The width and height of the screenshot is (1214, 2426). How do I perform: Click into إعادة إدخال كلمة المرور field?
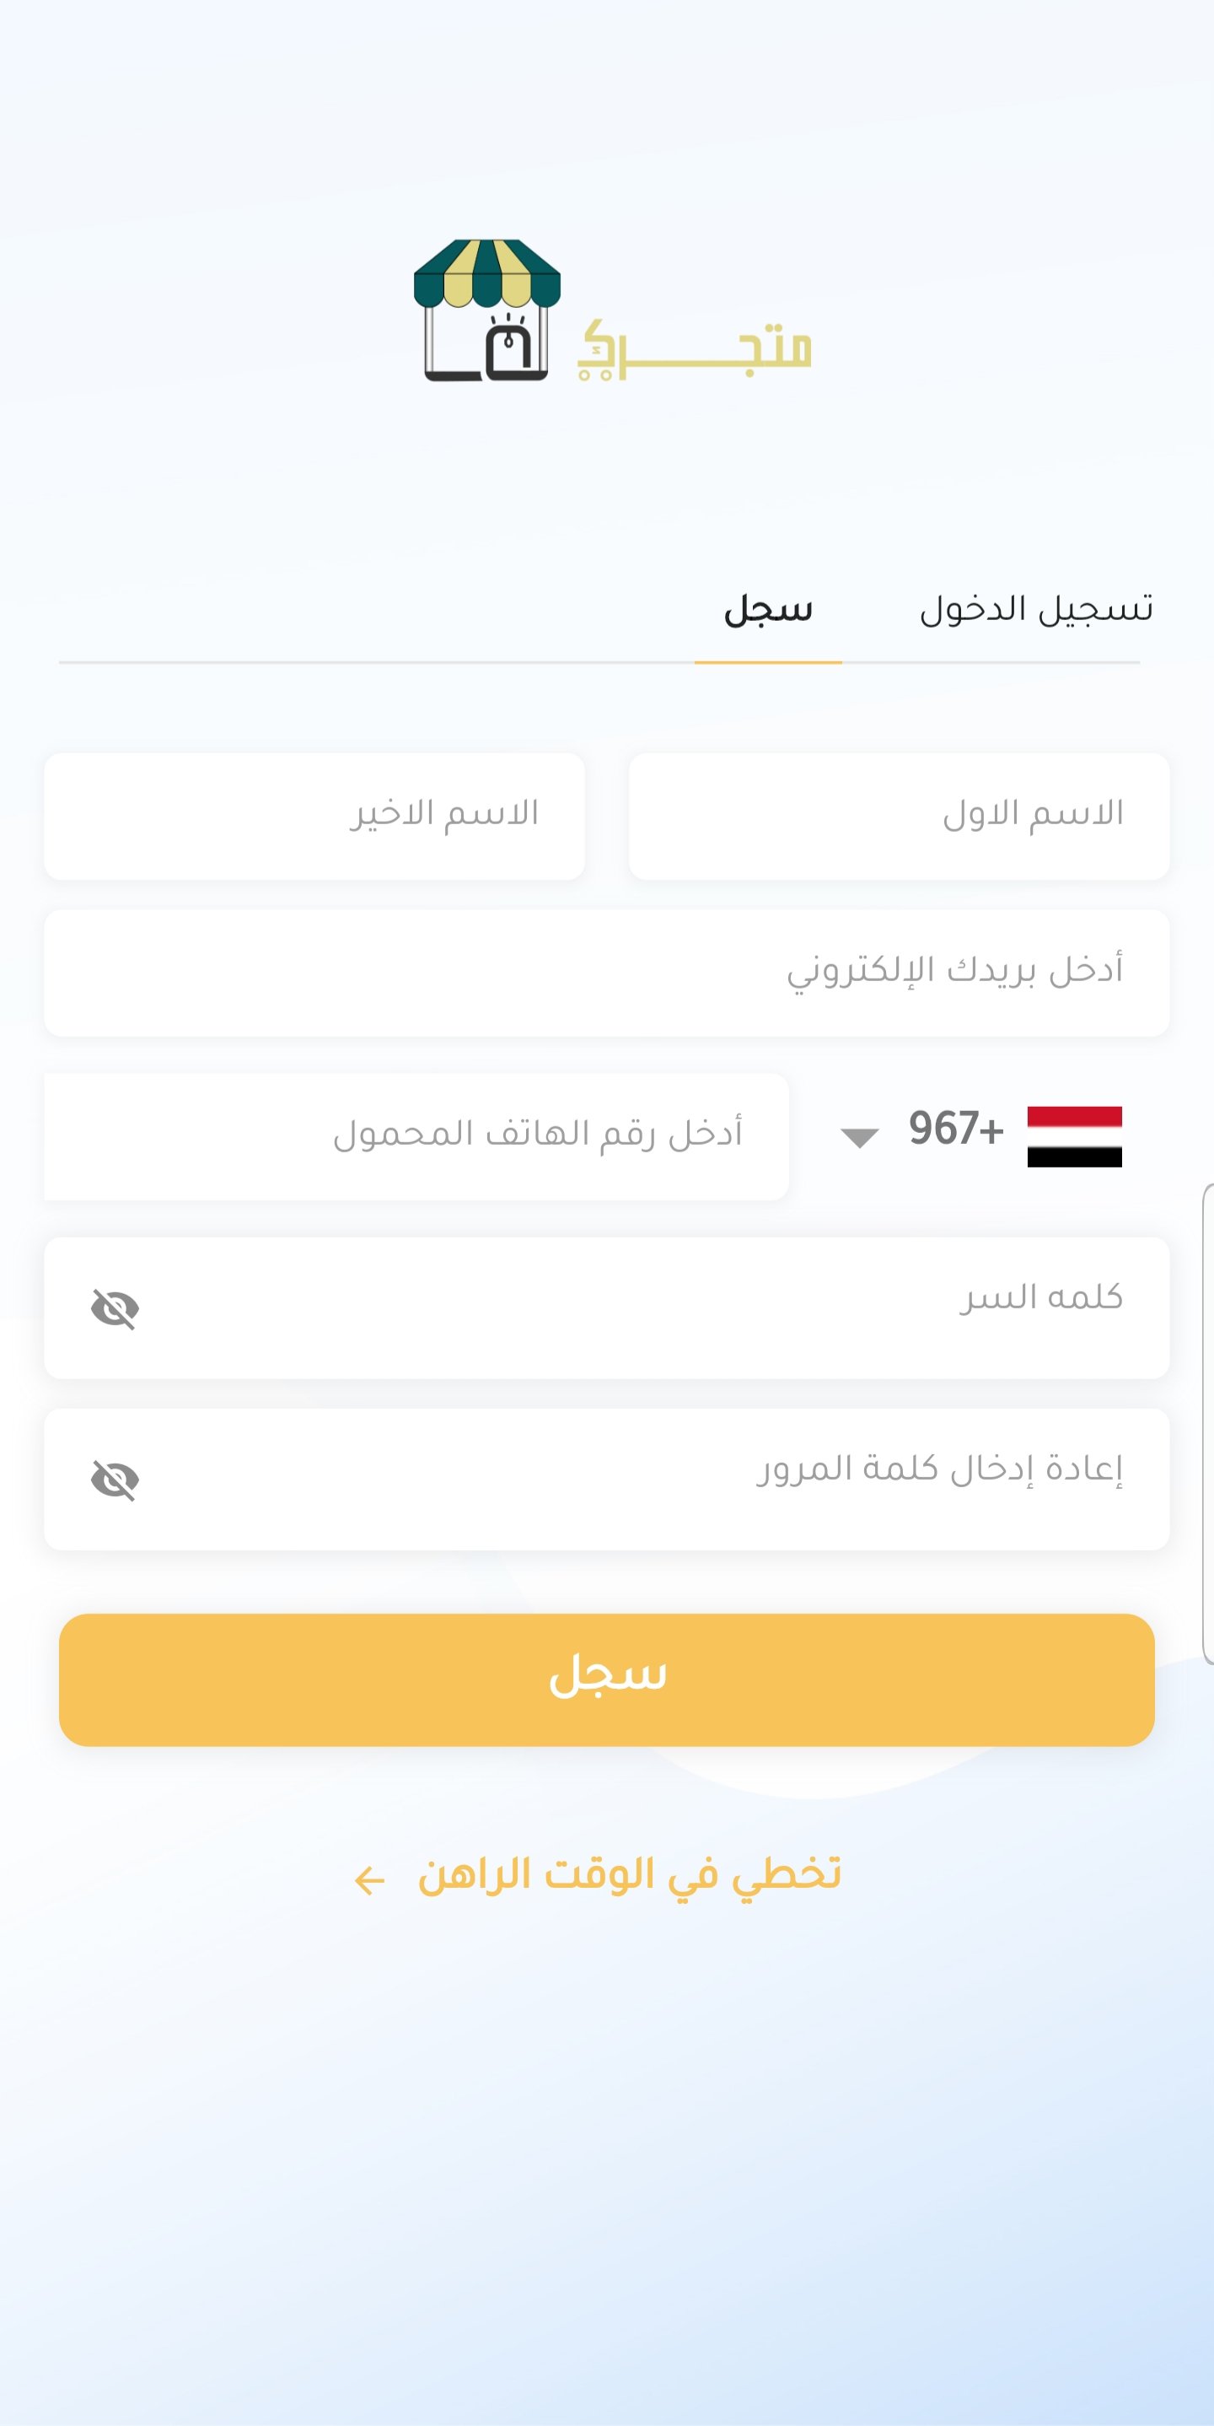pos(607,1480)
